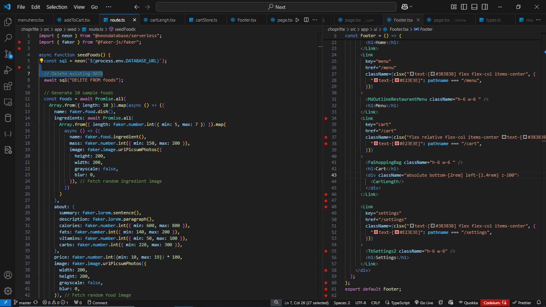Toggle breakpoint on line 61 of Footer.tsx

(x=326, y=289)
